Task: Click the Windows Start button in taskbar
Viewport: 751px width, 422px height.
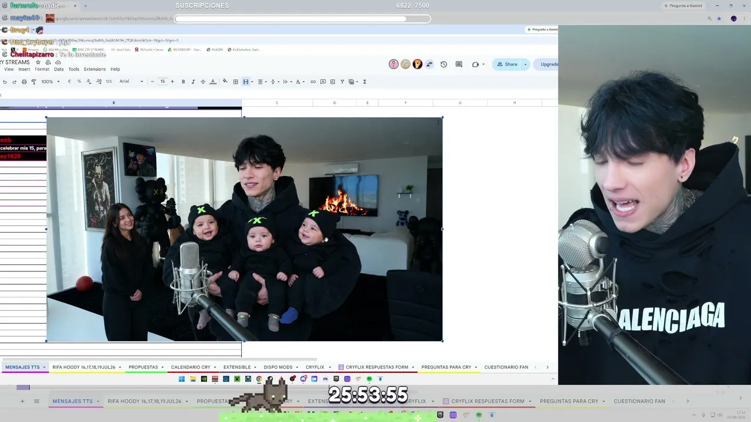Action: click(182, 379)
